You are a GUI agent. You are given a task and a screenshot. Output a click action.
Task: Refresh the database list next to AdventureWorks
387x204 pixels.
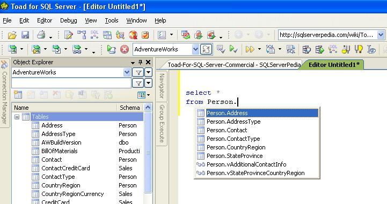206,49
